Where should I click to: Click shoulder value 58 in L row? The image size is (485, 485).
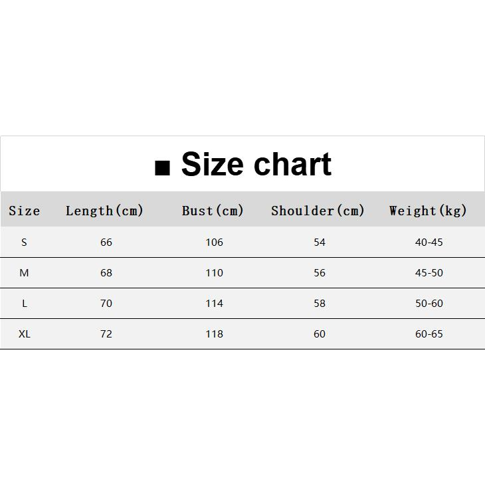pyautogui.click(x=320, y=304)
